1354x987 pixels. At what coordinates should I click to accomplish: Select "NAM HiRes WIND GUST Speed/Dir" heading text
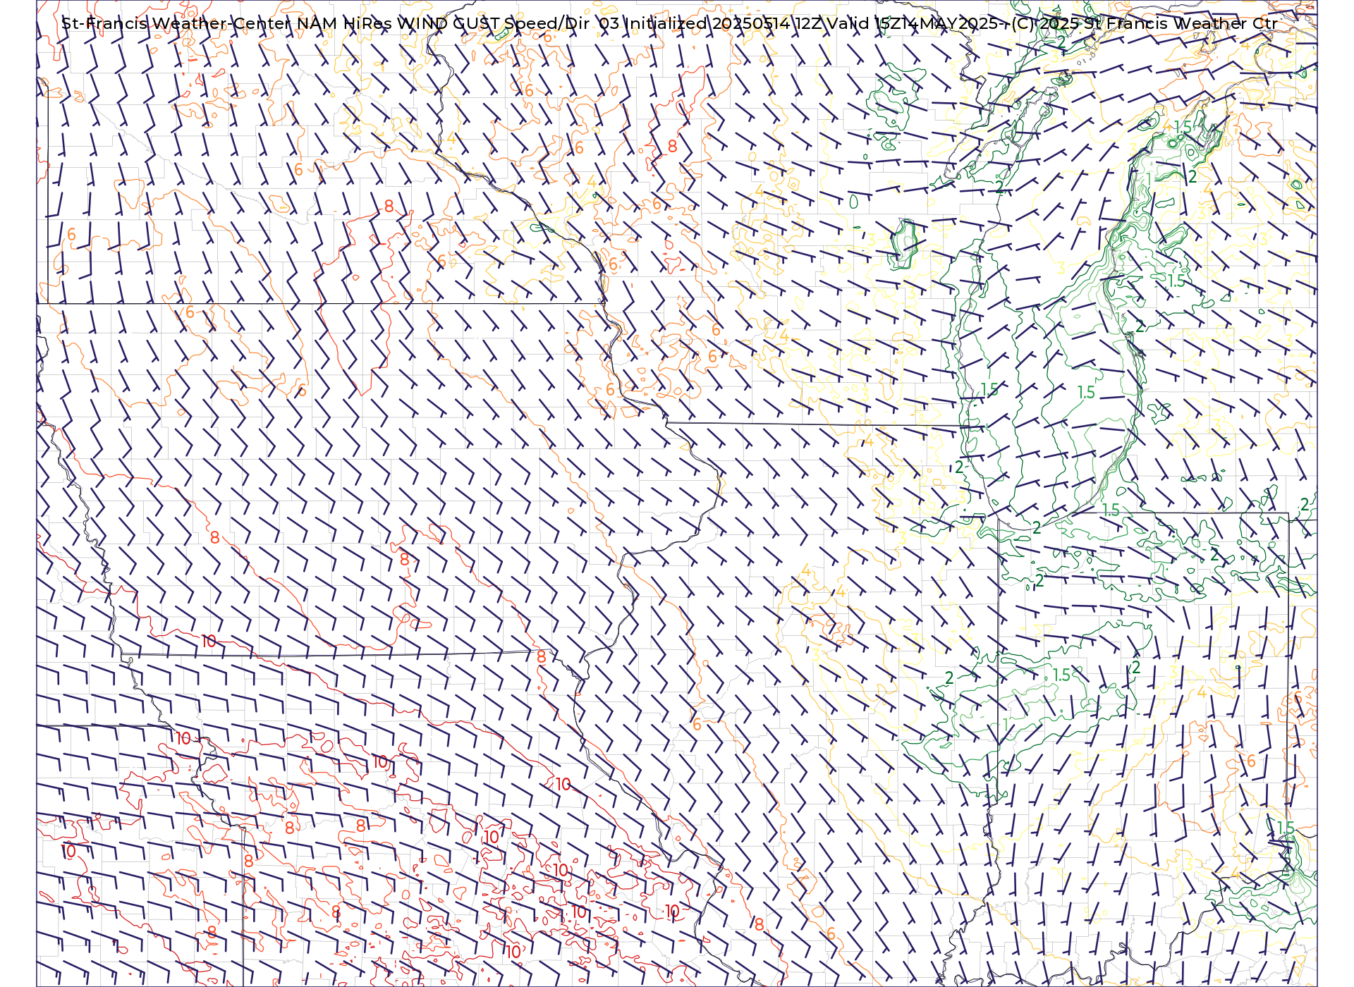443,23
